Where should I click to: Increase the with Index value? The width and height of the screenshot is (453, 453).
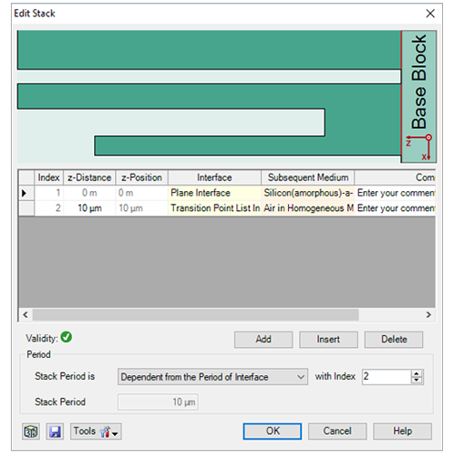click(x=417, y=373)
